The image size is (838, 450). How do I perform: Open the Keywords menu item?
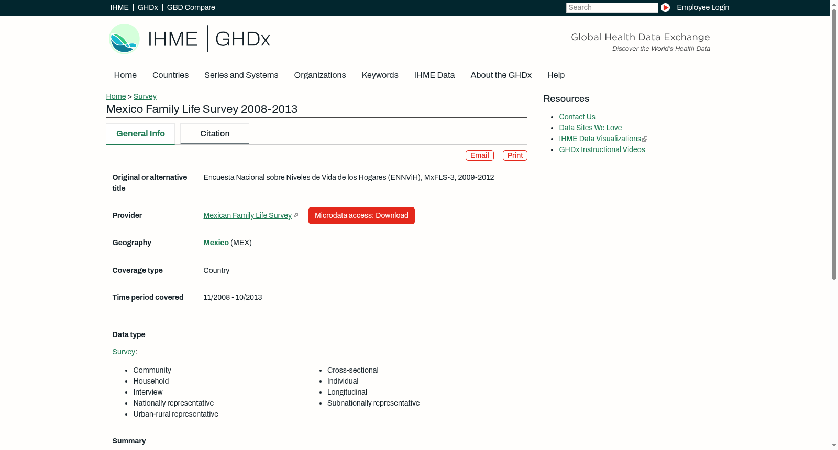click(x=380, y=75)
